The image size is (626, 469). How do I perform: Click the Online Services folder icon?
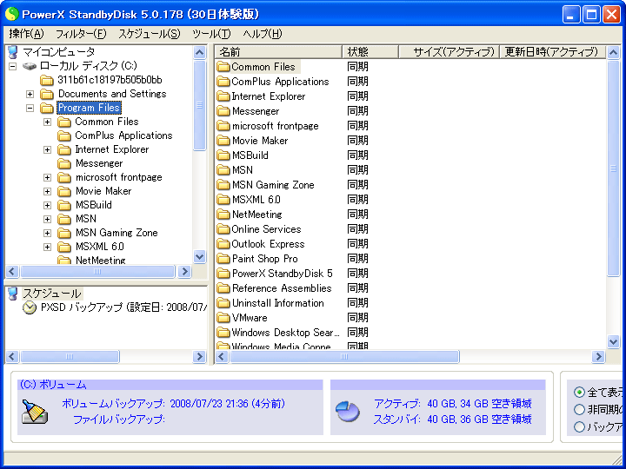[x=223, y=229]
